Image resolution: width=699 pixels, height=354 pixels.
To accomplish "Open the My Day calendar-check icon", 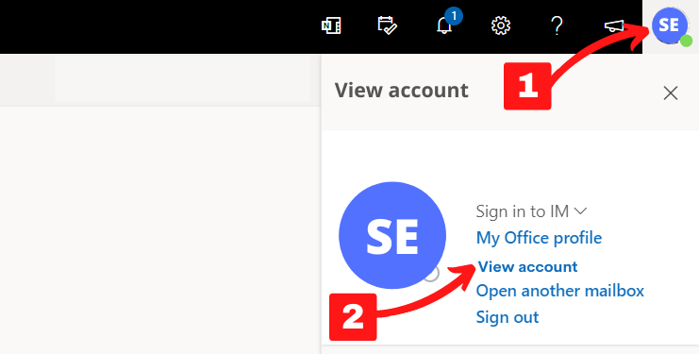I will [387, 25].
